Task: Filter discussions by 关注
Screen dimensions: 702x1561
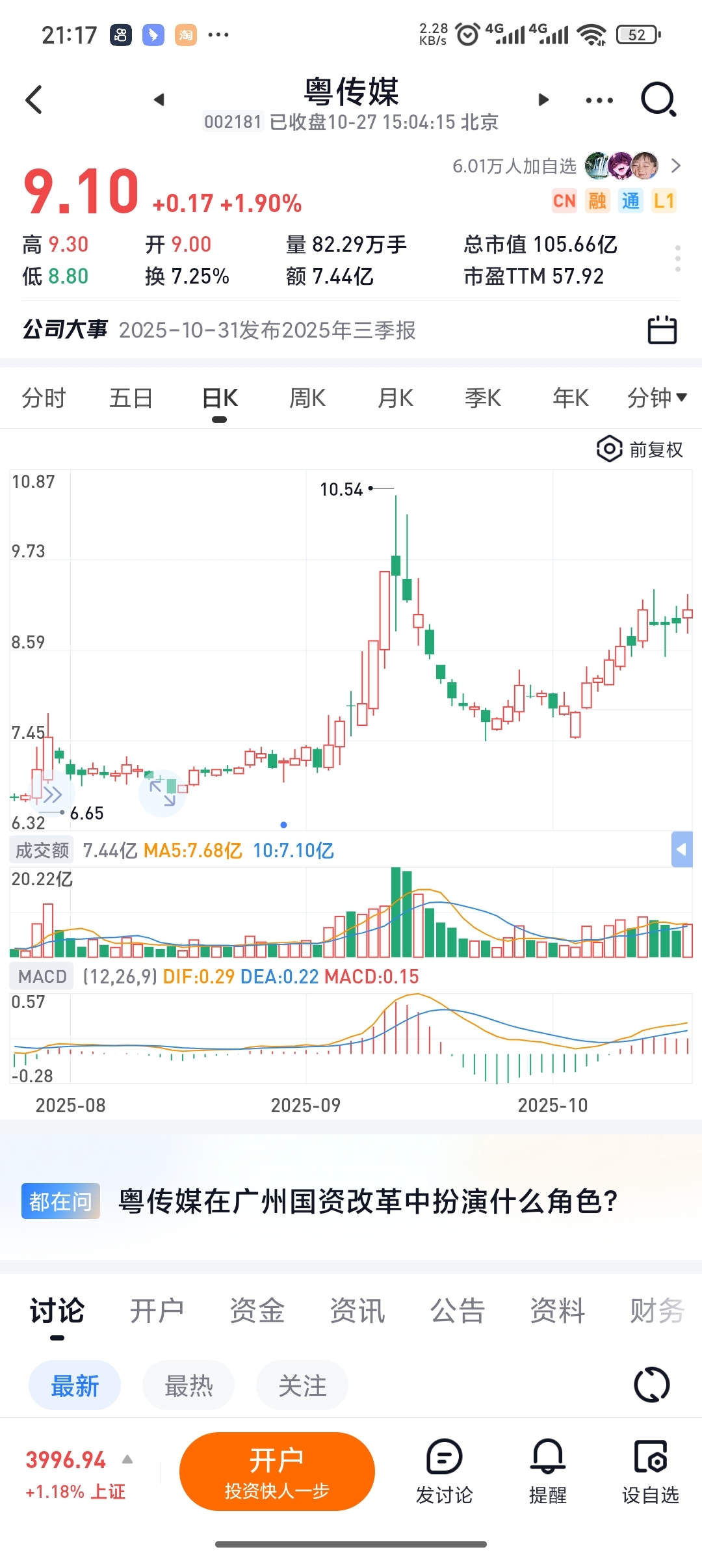Action: tap(302, 1385)
